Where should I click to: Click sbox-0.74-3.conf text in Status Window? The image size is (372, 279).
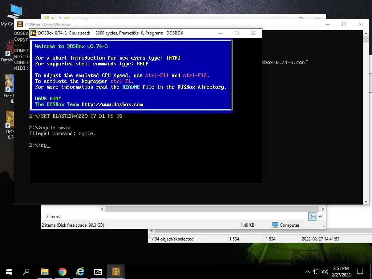click(x=285, y=62)
